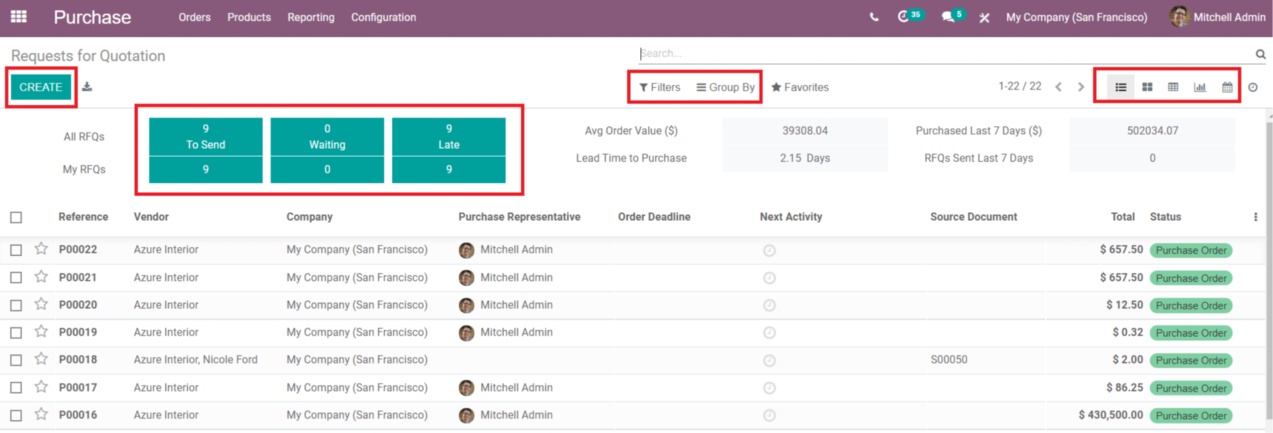1273x433 pixels.
Task: Open the apps grid menu icon
Action: click(x=19, y=17)
